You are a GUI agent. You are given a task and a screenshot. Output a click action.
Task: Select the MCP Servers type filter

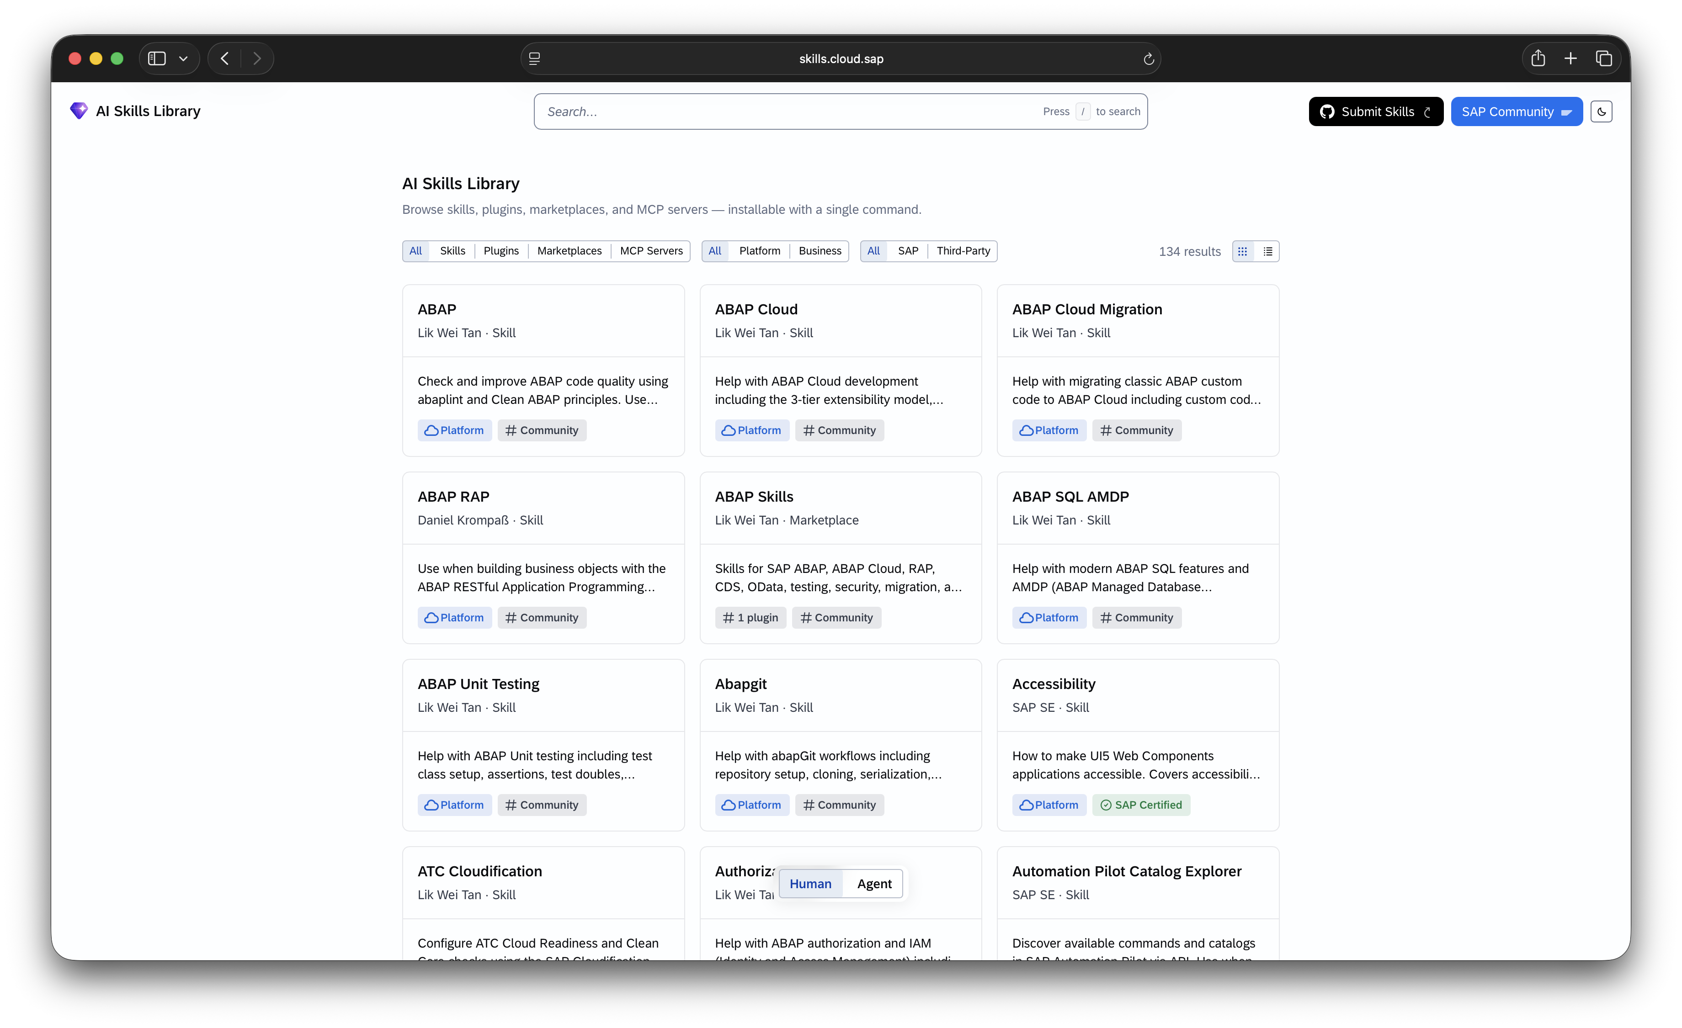651,251
